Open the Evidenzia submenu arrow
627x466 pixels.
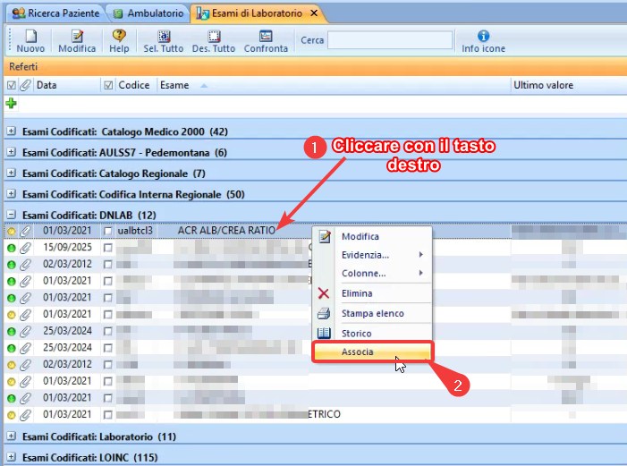(x=420, y=254)
